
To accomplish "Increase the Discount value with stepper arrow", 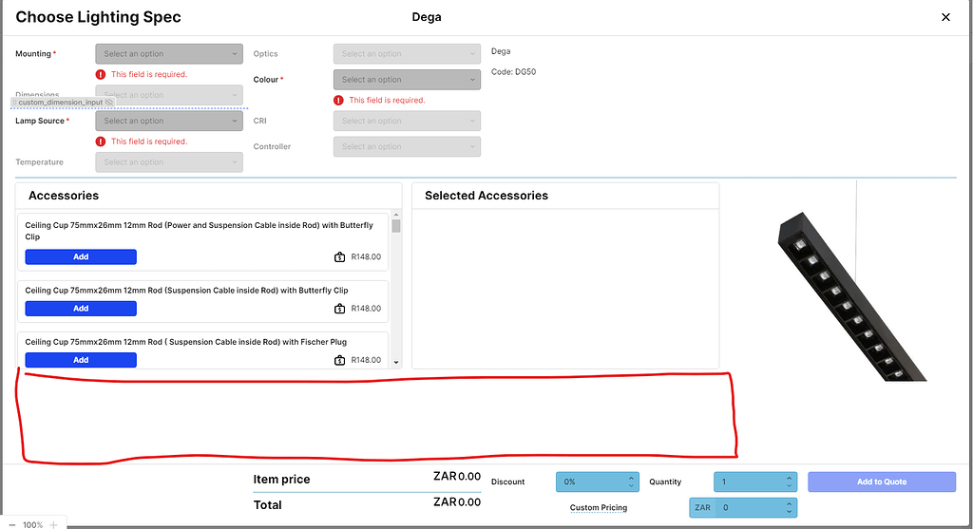I will (x=631, y=478).
